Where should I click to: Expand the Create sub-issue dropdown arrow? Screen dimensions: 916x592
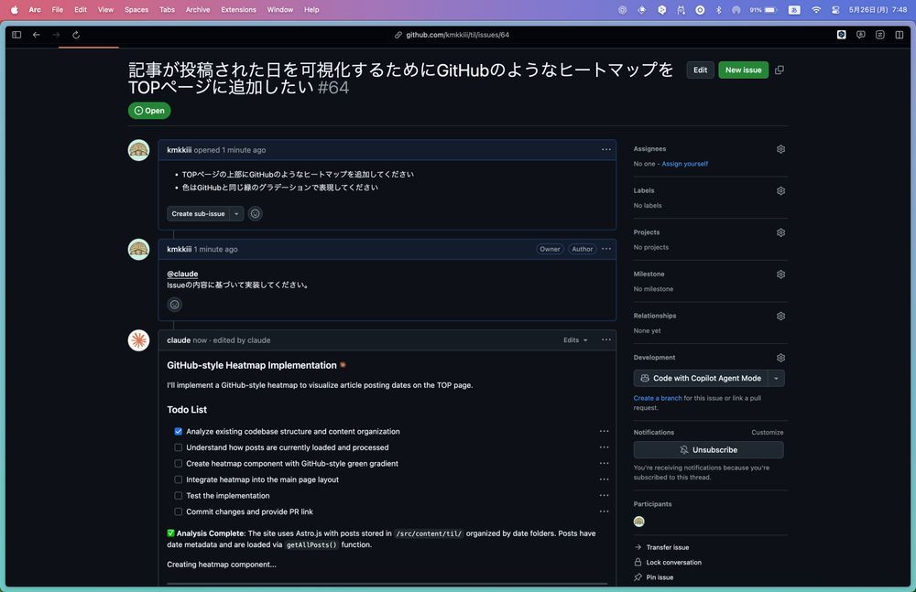236,214
